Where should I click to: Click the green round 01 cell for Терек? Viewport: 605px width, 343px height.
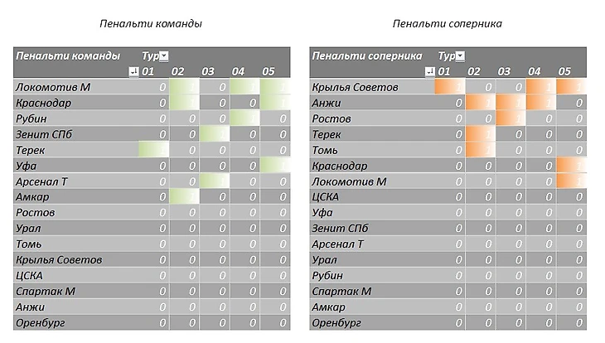point(154,150)
